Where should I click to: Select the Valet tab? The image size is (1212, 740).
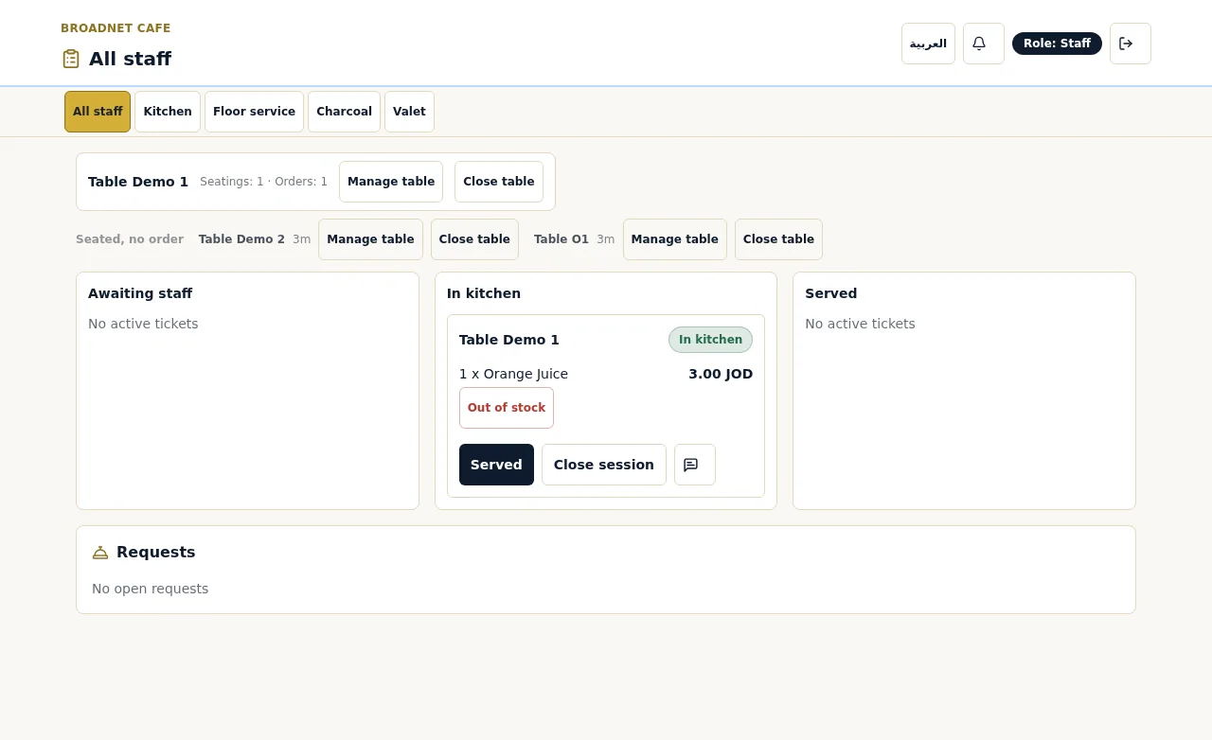[409, 112]
